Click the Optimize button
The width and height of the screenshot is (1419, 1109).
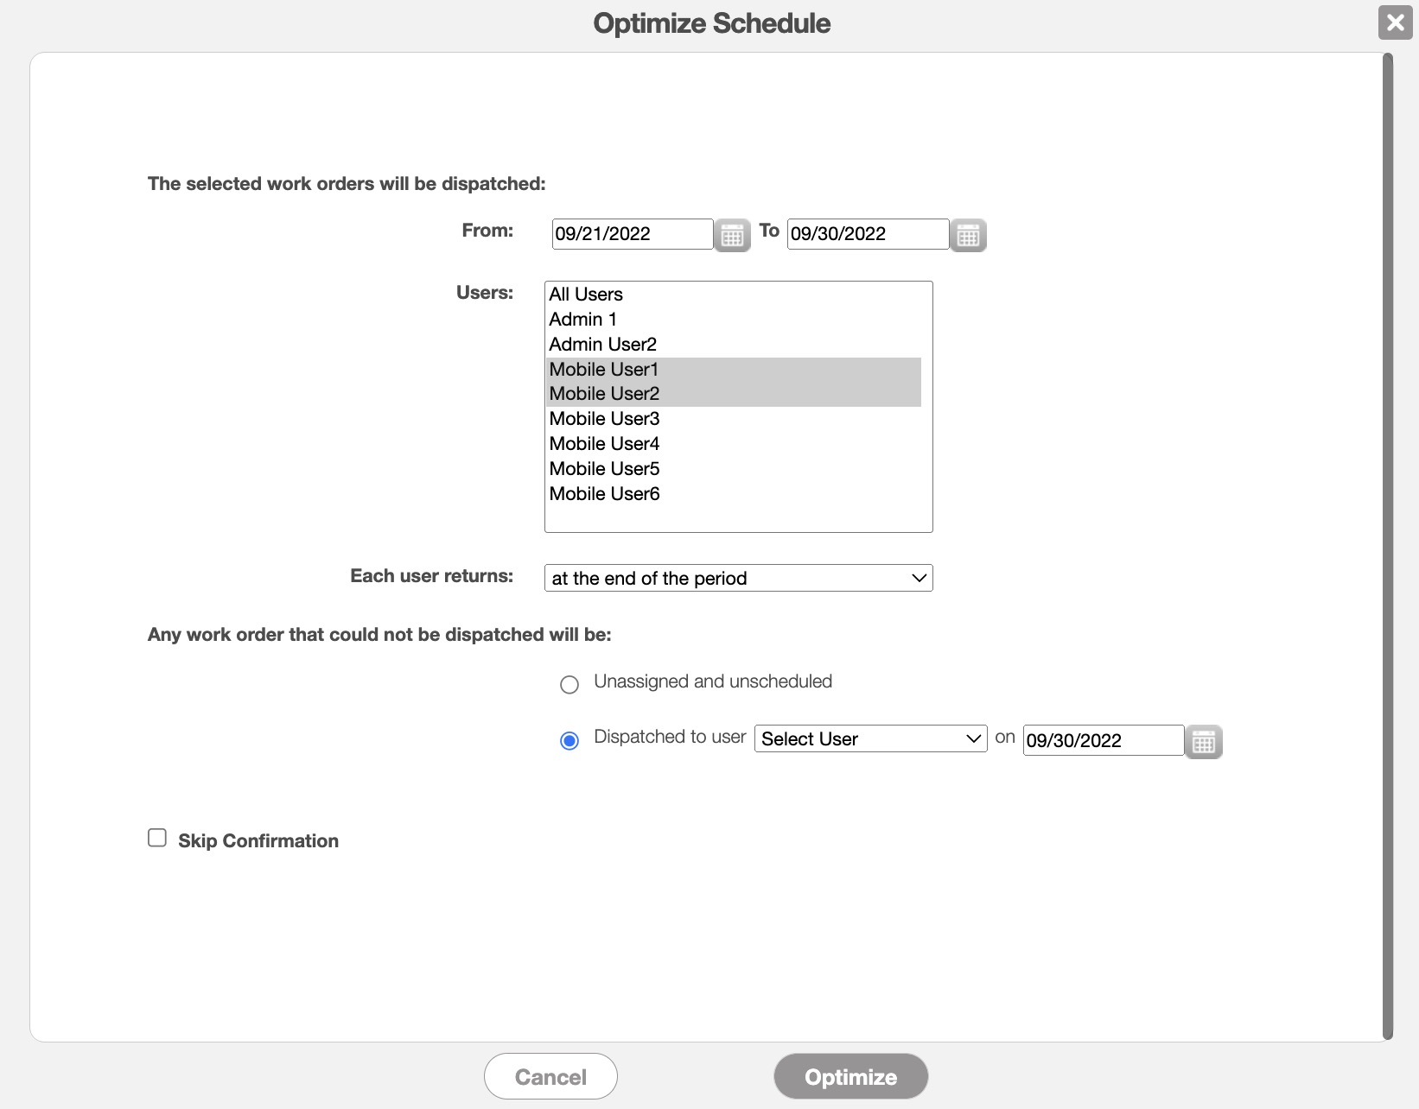[850, 1076]
